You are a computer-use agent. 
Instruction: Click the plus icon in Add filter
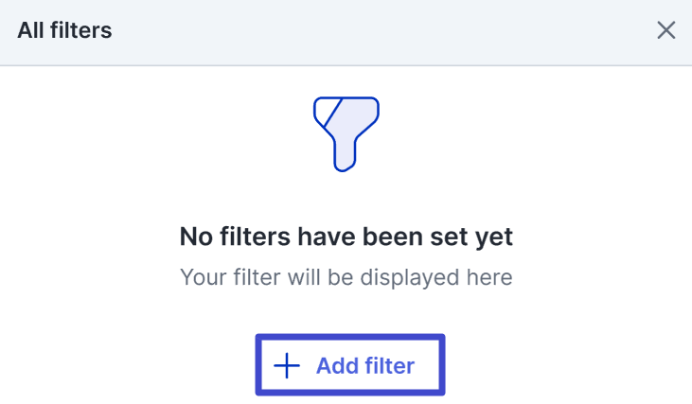[x=287, y=365]
